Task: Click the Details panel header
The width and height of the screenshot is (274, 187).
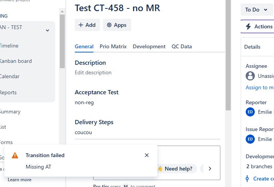Action: coord(258,47)
